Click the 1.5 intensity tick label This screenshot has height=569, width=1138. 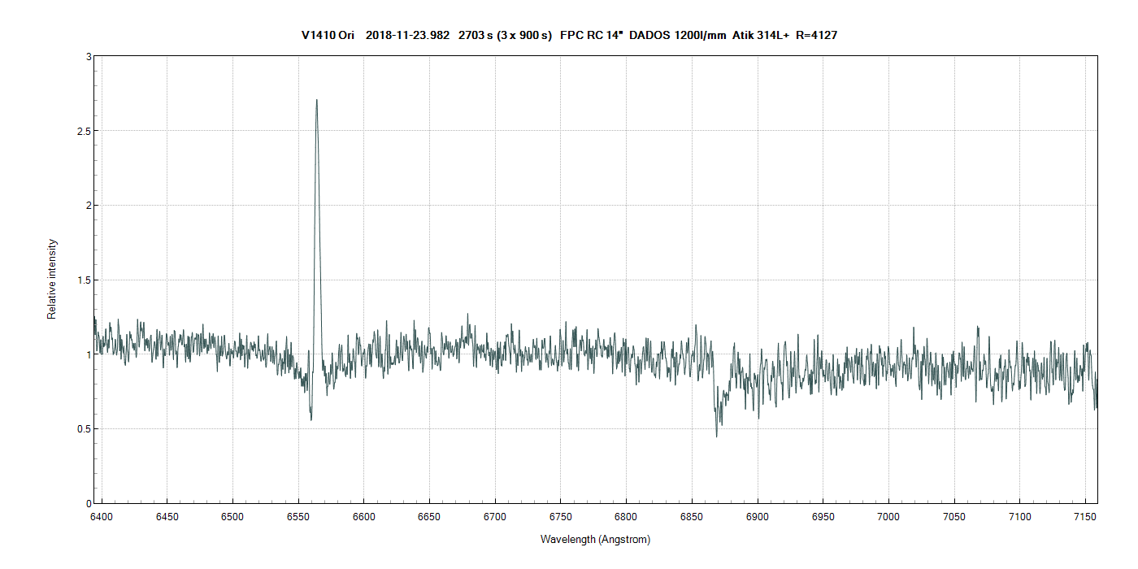pos(84,280)
